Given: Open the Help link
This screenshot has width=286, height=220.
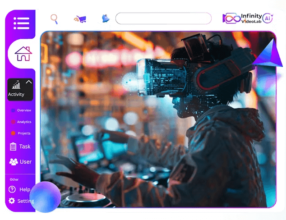Looking at the screenshot, I should [25, 189].
